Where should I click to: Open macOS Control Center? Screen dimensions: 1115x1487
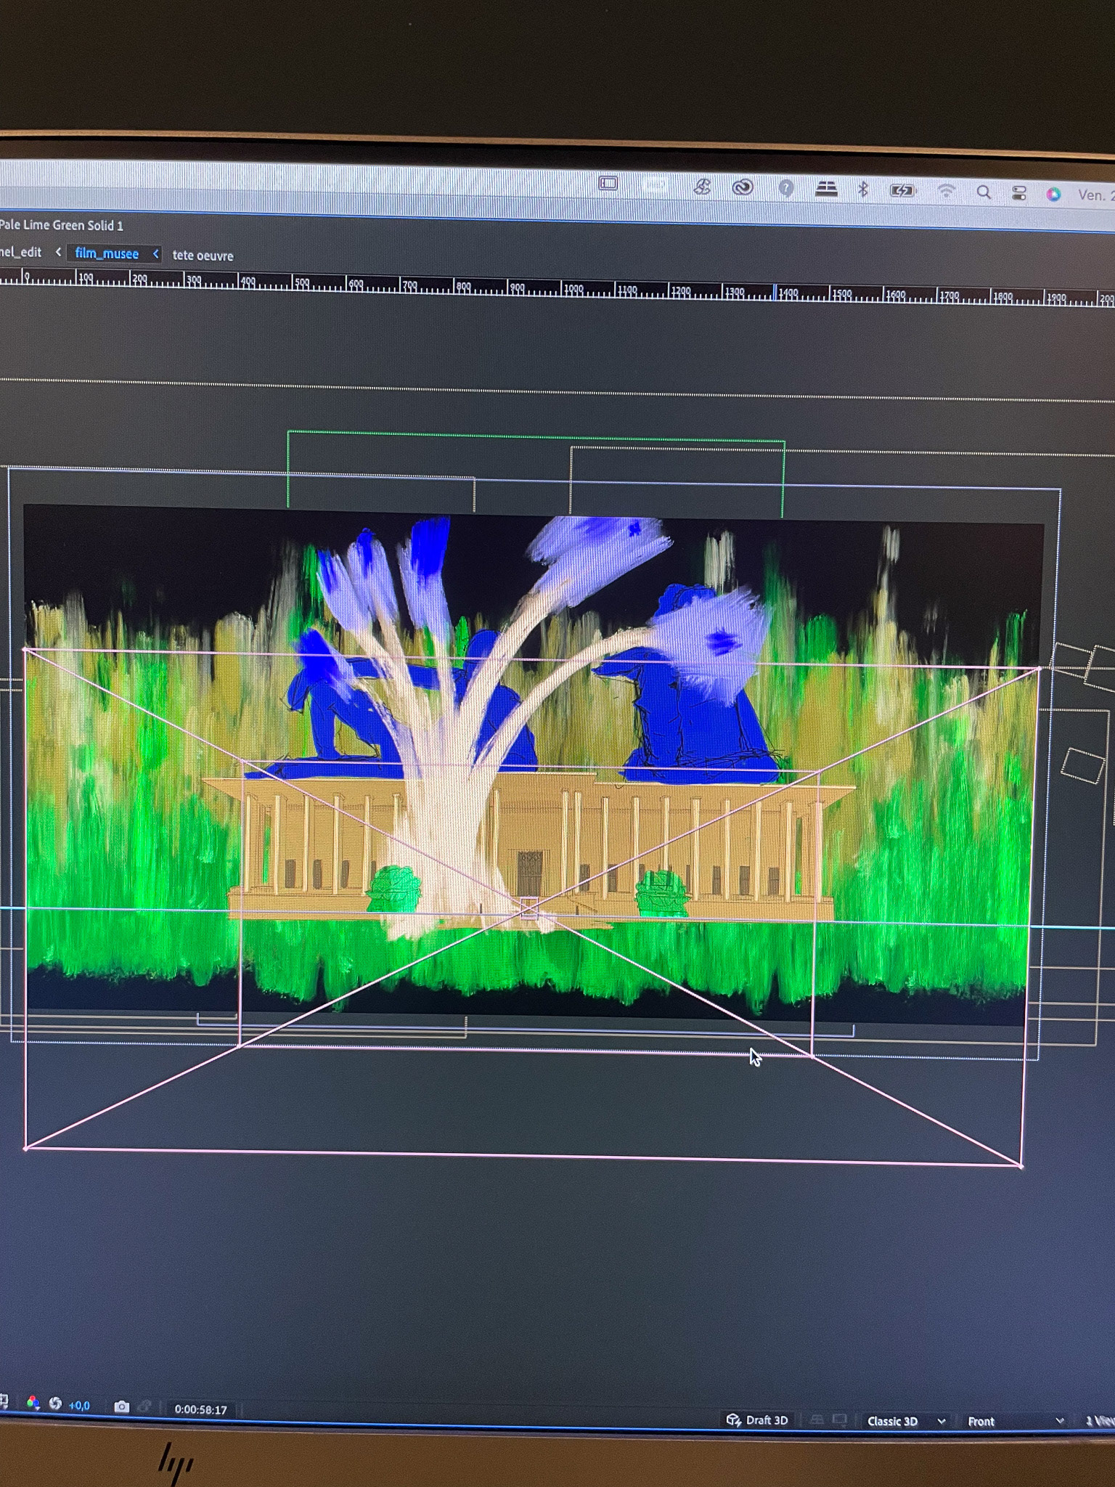(1019, 193)
